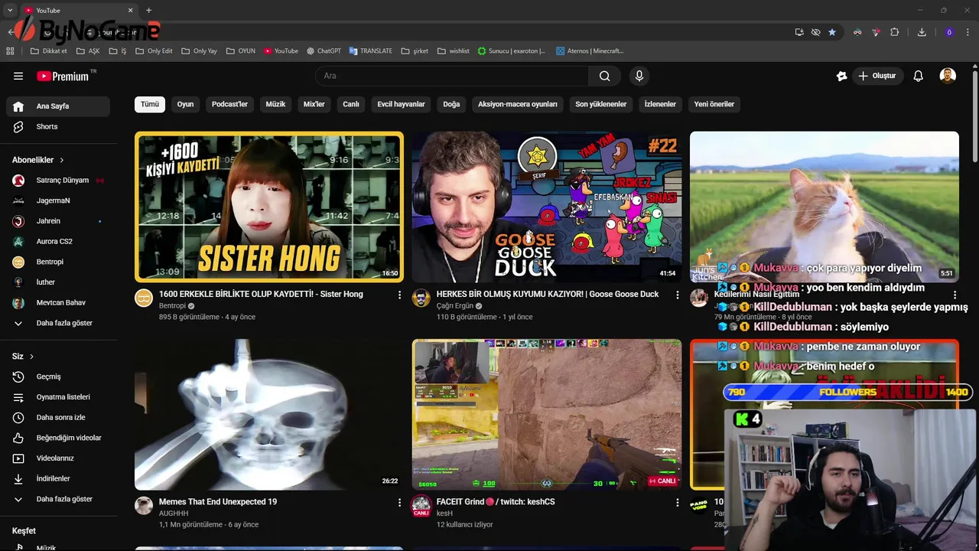Screen dimensions: 979x551
Task: Open Shorts in the sidebar
Action: (58, 127)
